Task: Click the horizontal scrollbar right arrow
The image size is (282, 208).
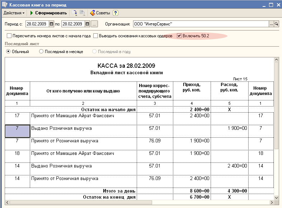Action: pos(272,202)
